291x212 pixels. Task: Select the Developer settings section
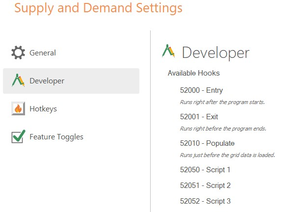(x=71, y=81)
